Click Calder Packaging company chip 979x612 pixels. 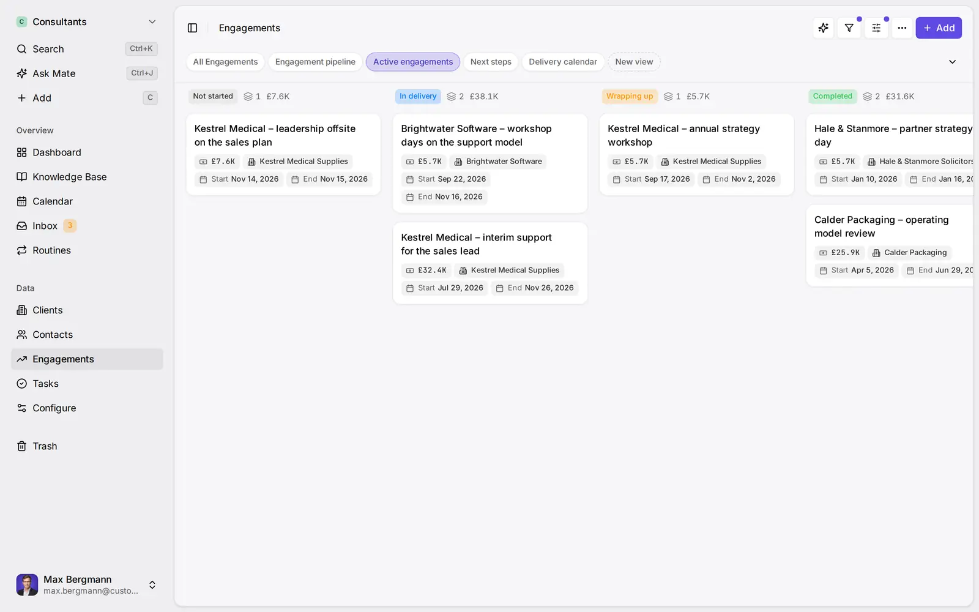909,253
